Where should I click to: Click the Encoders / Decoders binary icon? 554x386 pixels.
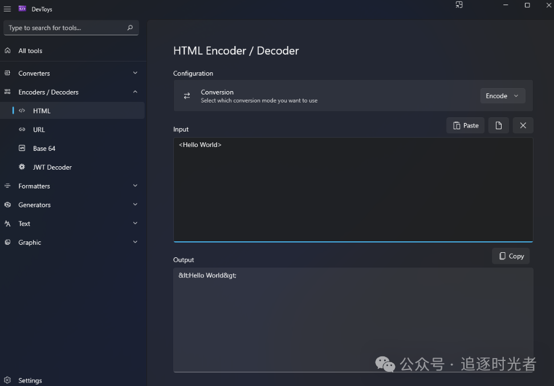pos(7,92)
